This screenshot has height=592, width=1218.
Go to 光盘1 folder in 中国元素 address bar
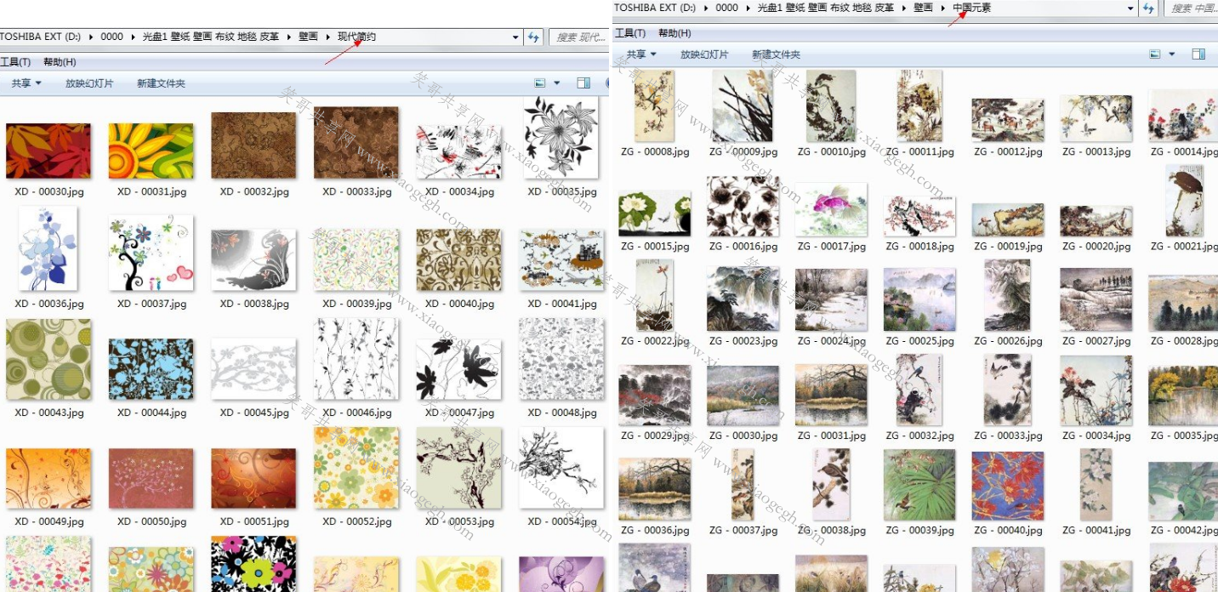click(825, 8)
